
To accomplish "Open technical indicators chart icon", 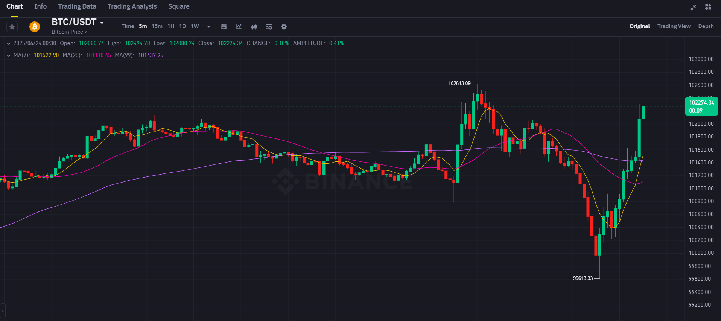I will (x=239, y=27).
